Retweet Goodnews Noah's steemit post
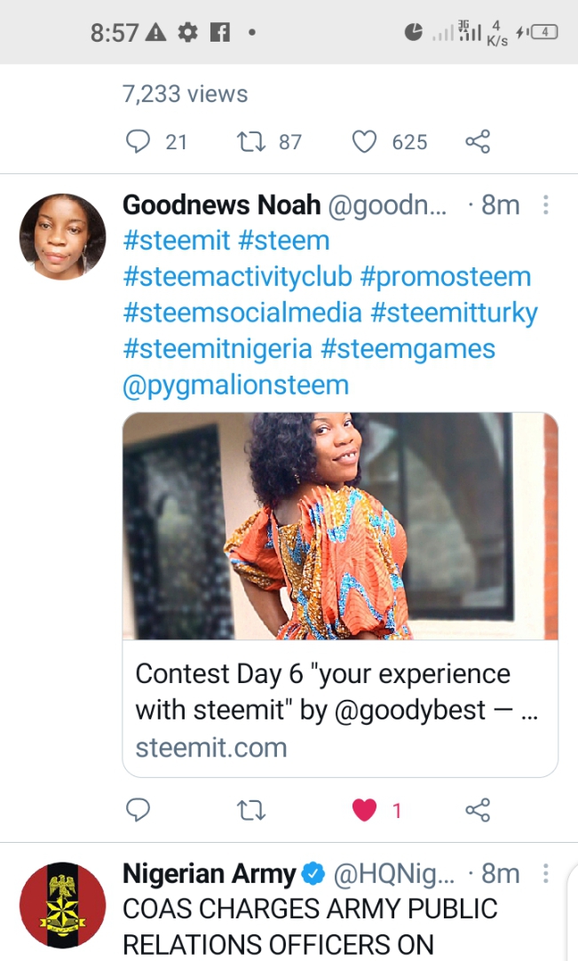 251,810
